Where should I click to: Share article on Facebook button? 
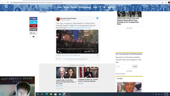[x=33, y=18]
